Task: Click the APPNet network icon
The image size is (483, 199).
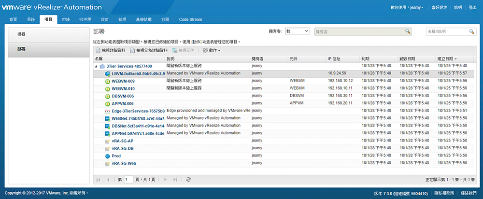Action: click(x=108, y=133)
